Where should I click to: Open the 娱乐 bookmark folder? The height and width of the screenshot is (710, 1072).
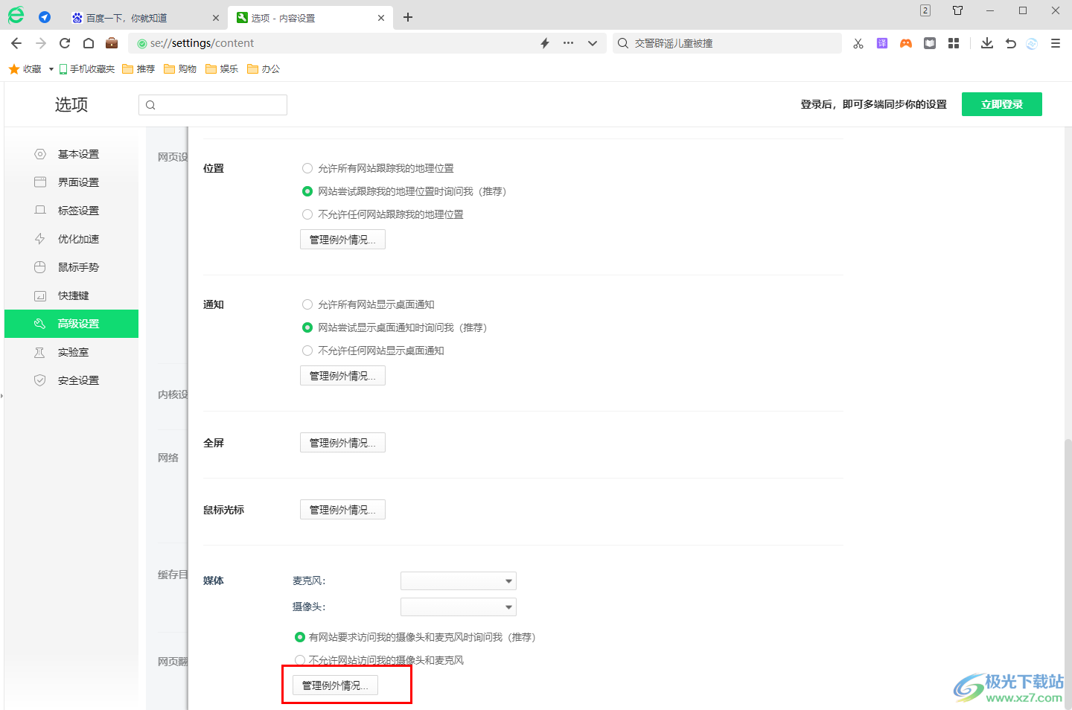click(222, 68)
